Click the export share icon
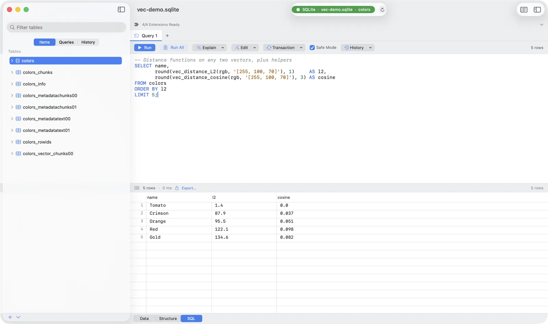 pyautogui.click(x=177, y=188)
